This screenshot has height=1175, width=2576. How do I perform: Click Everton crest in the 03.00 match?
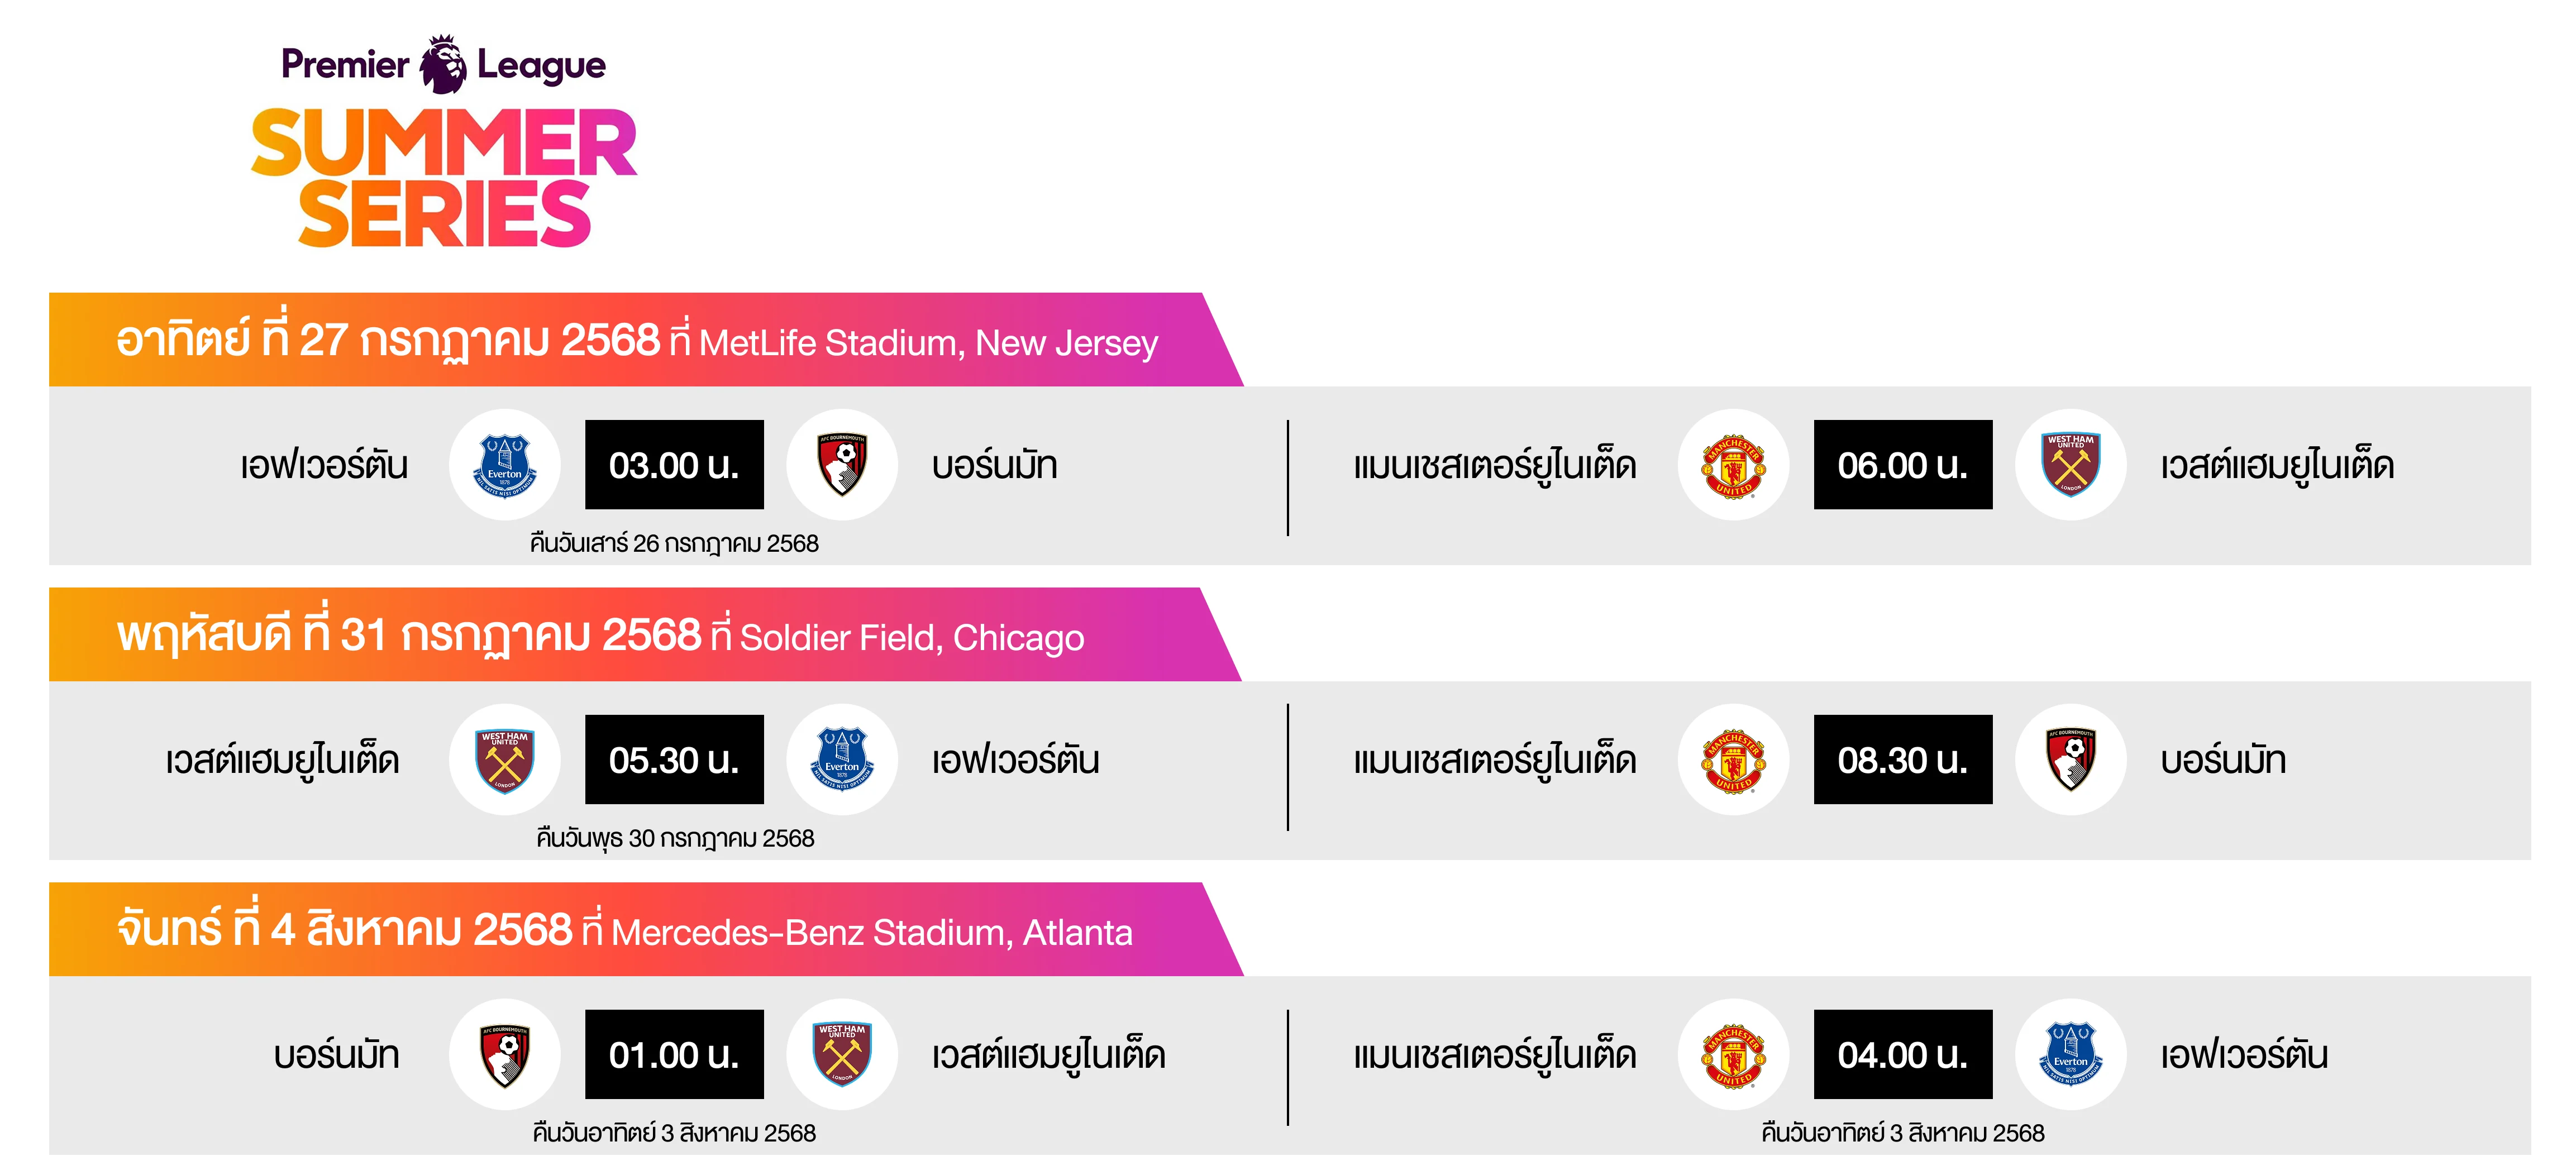tap(505, 465)
